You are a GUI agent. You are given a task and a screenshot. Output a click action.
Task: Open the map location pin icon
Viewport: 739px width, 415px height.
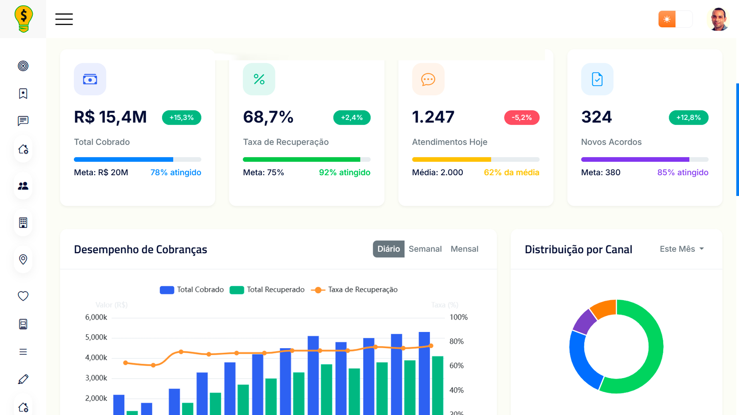[x=23, y=259]
